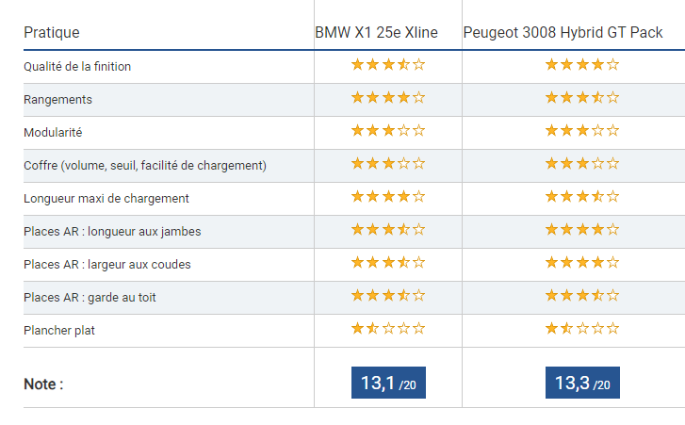
Task: Click Peugeot stars for Coffre row
Action: [582, 164]
